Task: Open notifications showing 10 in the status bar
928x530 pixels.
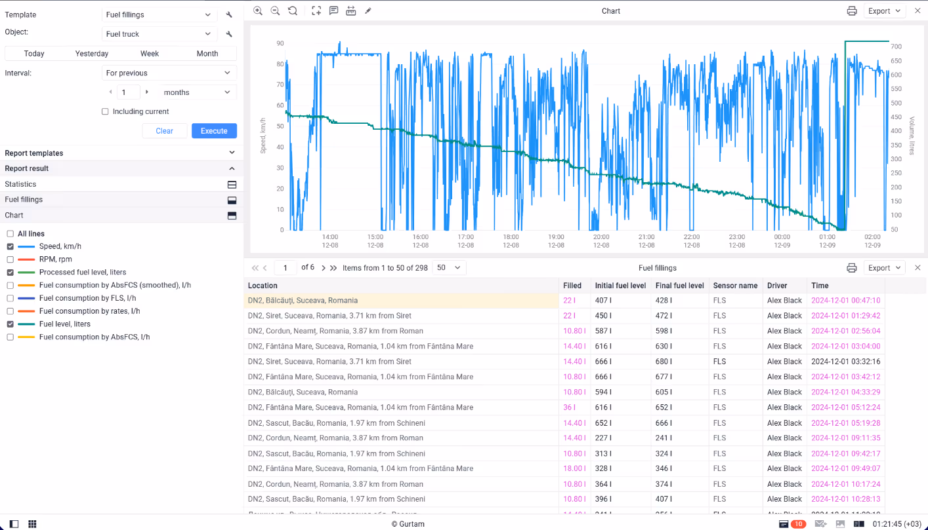Action: coord(792,524)
